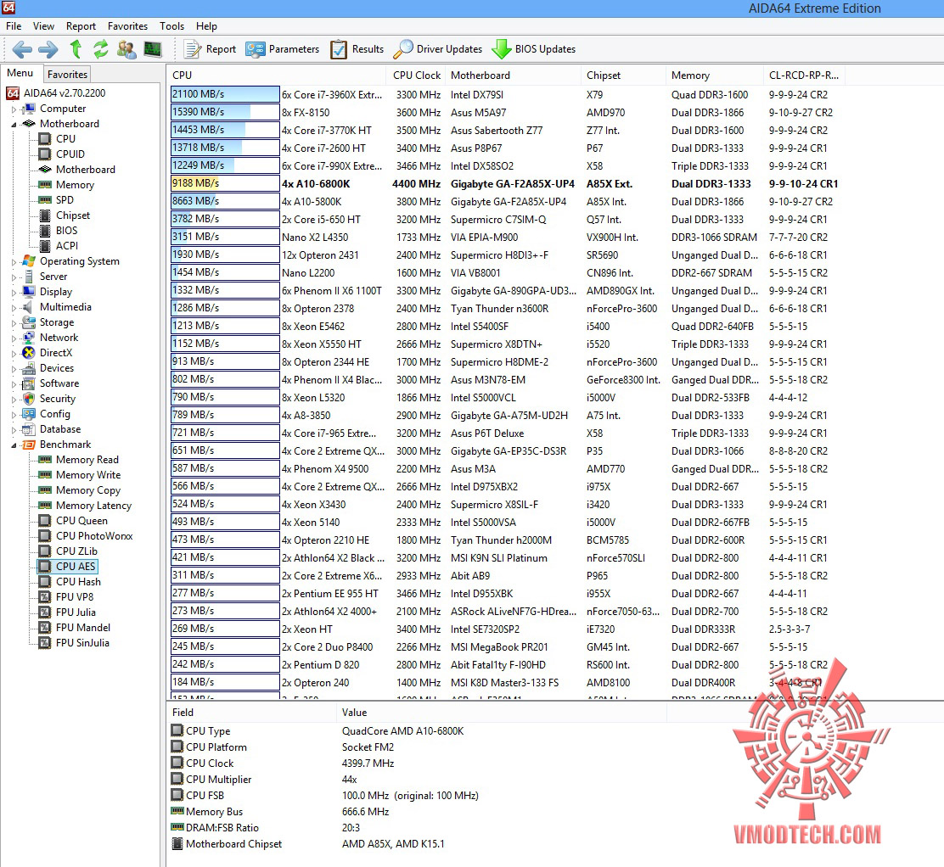Viewport: 944px width, 867px height.
Task: Click the Back arrow toolbar icon
Action: pyautogui.click(x=22, y=49)
